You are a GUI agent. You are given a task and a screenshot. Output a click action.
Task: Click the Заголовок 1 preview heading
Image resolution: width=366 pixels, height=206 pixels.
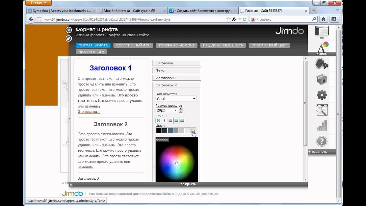[110, 68]
